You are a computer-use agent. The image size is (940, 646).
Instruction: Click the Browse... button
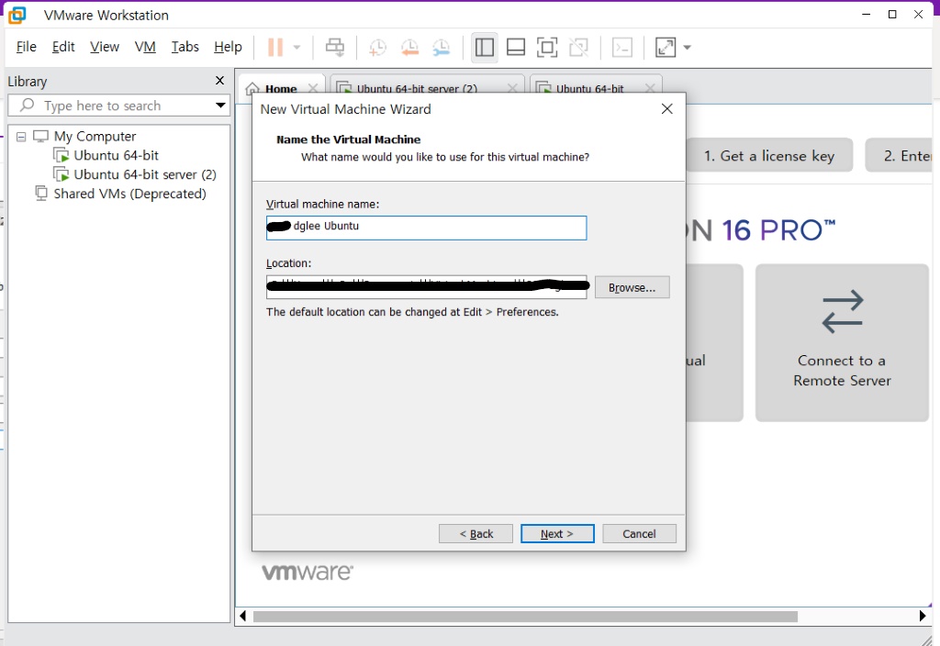point(632,287)
